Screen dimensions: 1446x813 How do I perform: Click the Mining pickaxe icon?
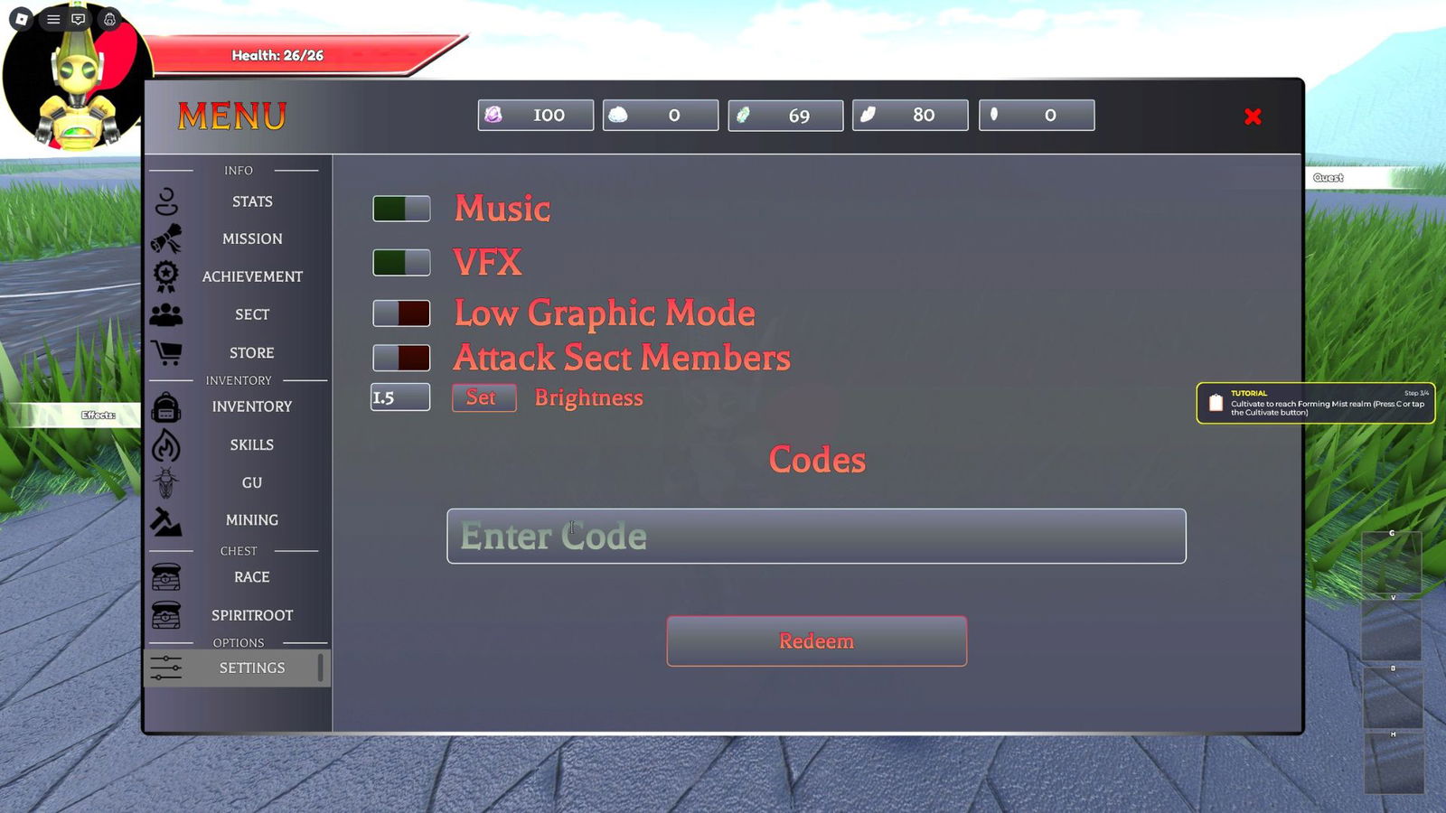coord(166,521)
